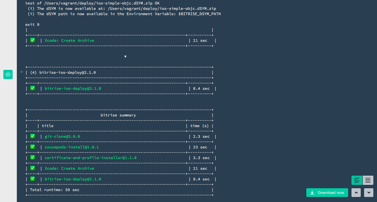Jump to the top of the log using the up arrow
The image size is (377, 202).
[356, 192]
